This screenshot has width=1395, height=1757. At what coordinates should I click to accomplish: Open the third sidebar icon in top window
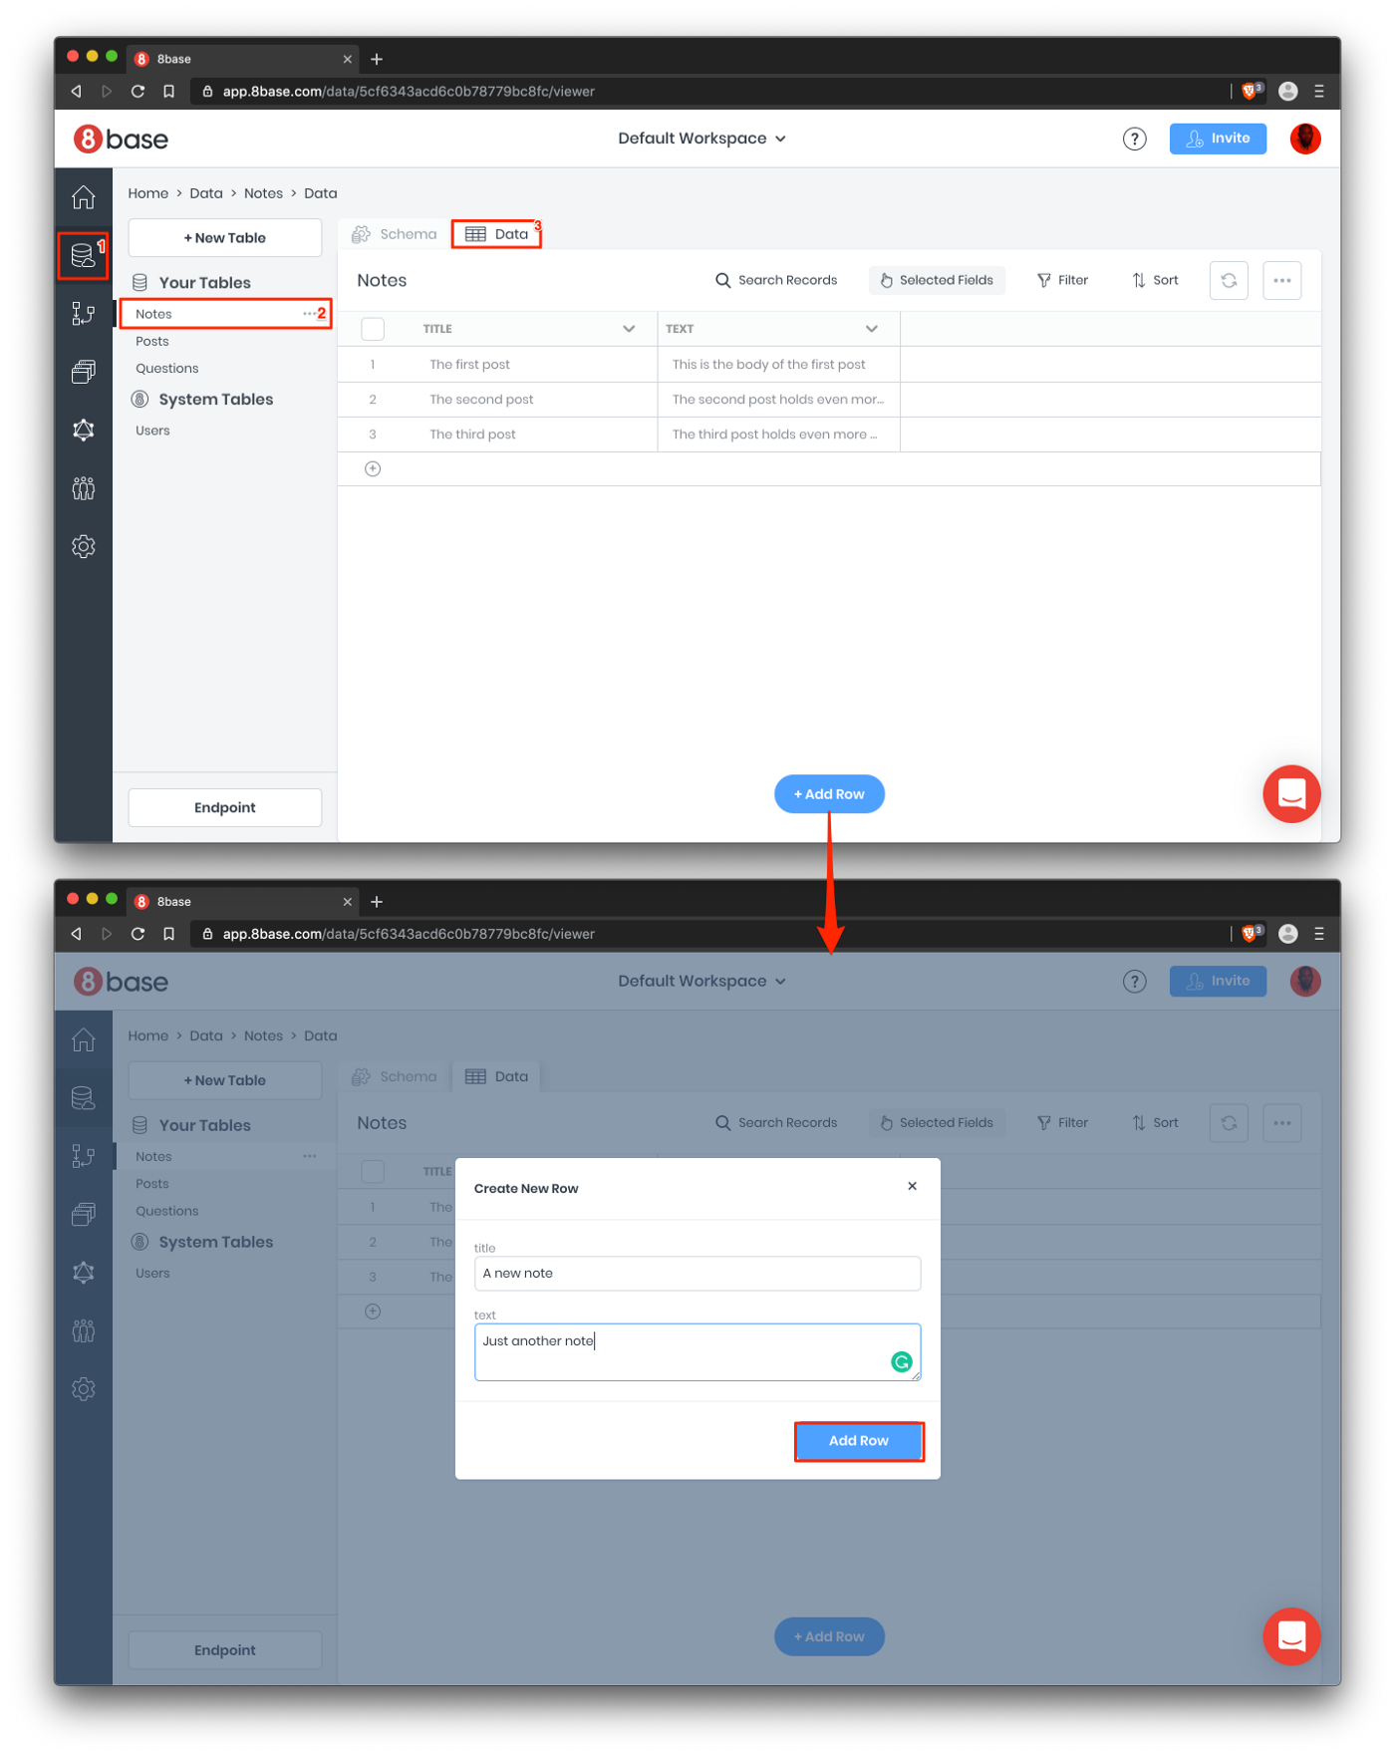pyautogui.click(x=84, y=314)
